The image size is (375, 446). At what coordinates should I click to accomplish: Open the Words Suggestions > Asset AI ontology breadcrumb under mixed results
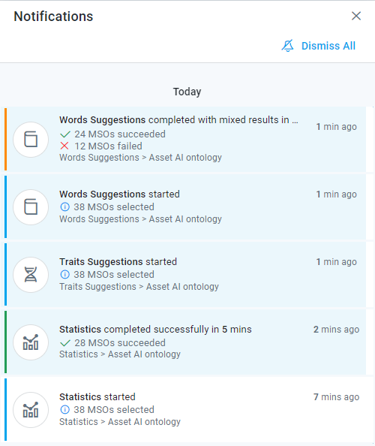[x=140, y=157]
